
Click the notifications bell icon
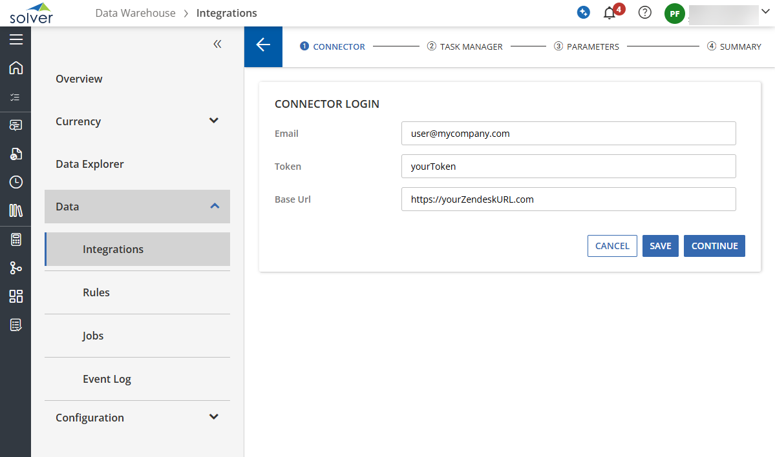[609, 13]
